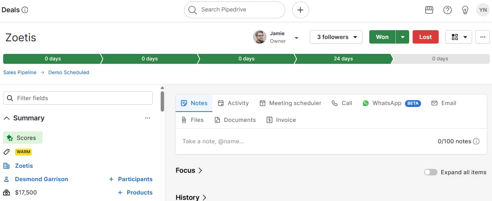Select the last grey 0 days stage
Screen dimensions: 492x201
point(440,59)
